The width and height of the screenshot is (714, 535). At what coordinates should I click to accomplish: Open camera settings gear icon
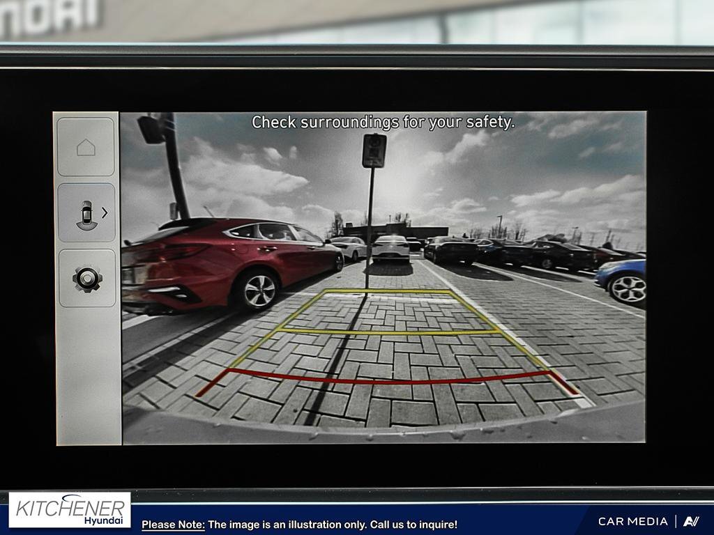pos(87,279)
